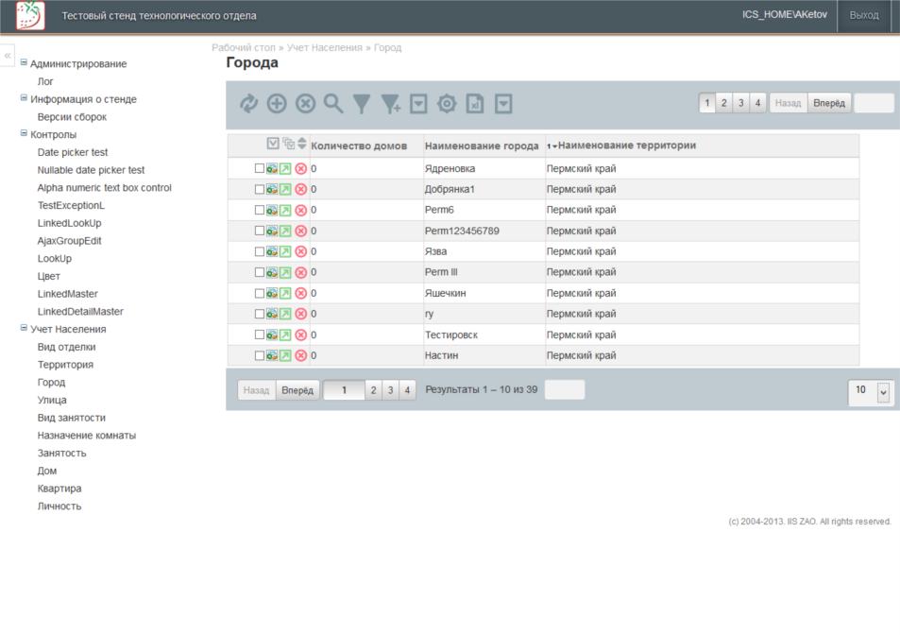Open Версии сборок sidebar item
The image size is (900, 635).
[x=72, y=117]
